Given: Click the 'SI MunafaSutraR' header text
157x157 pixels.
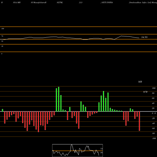Looking at the screenshot, I should [39, 3].
